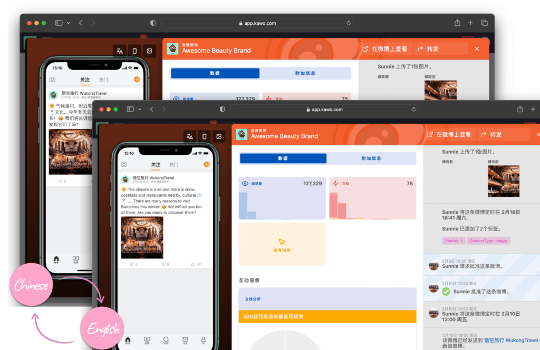Select the image view icon in back window
This screenshot has width=540, height=350.
pos(149,51)
